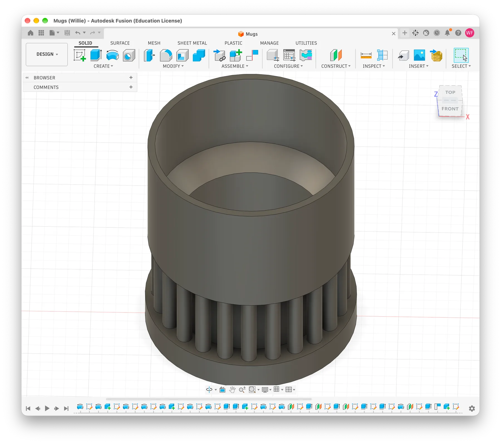
Task: Click the New Component icon
Action: click(236, 55)
